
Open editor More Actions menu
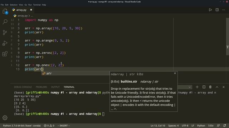coord(224,10)
